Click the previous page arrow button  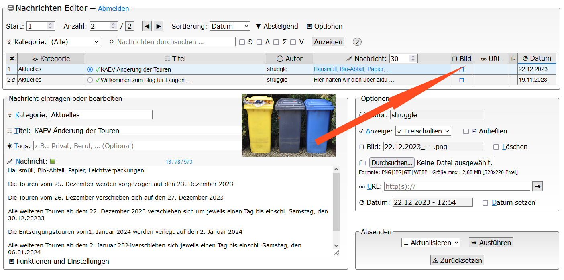[147, 26]
